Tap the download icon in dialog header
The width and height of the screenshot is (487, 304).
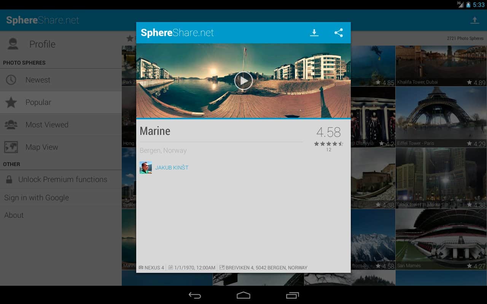coord(314,33)
